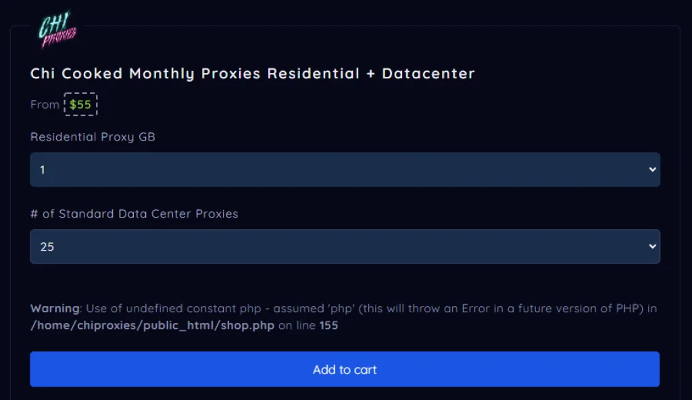Image resolution: width=692 pixels, height=400 pixels.
Task: Select the value 1 shown in Residential dropdown
Action: (x=43, y=170)
